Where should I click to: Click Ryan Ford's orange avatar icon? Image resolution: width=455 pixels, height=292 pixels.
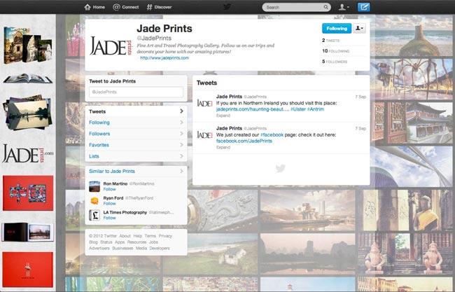point(94,200)
